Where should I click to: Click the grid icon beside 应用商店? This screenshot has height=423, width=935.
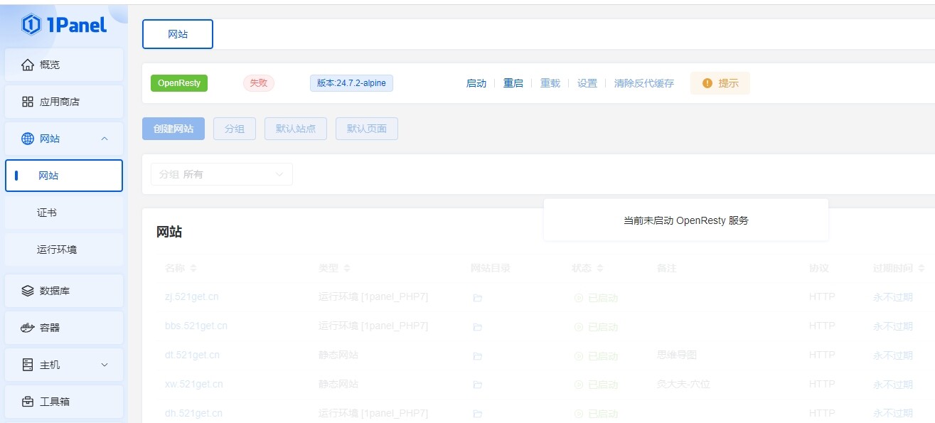pyautogui.click(x=28, y=102)
